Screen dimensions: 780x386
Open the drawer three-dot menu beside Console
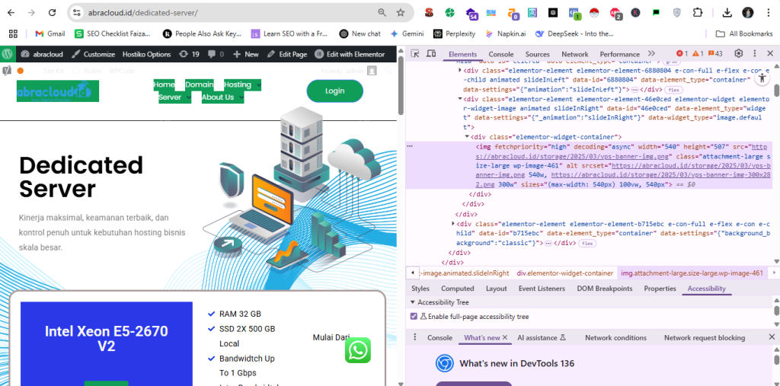point(415,337)
